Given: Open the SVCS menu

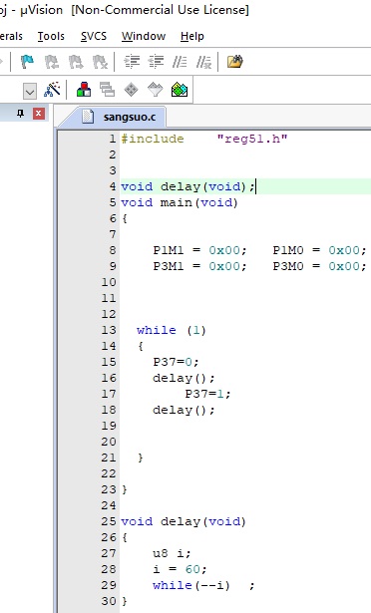Looking at the screenshot, I should [94, 36].
